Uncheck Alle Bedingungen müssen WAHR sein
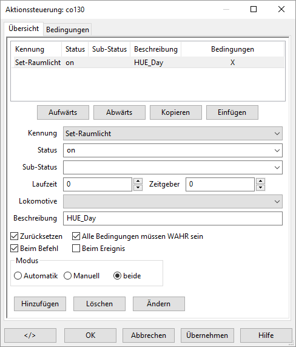This screenshot has width=296, height=347. [76, 236]
